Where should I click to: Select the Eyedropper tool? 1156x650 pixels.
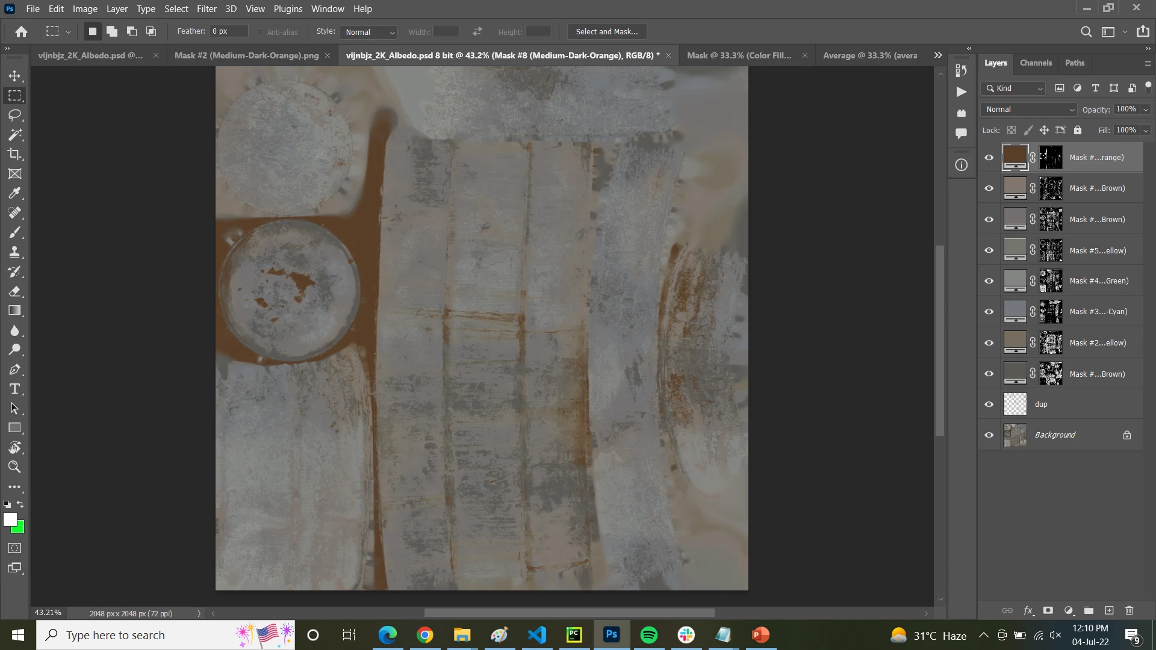click(x=14, y=193)
